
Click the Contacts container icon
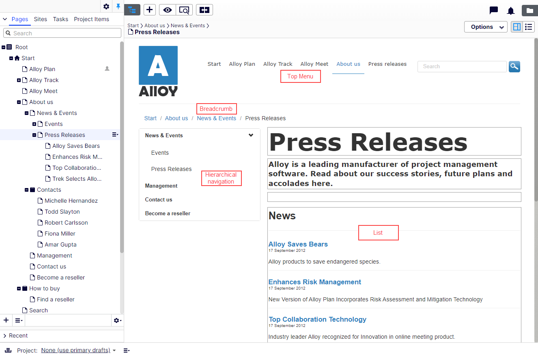tap(32, 190)
